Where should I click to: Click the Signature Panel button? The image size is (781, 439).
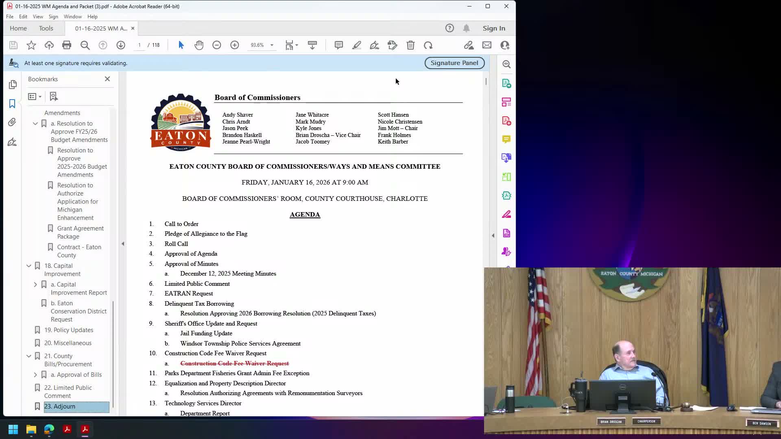[454, 63]
